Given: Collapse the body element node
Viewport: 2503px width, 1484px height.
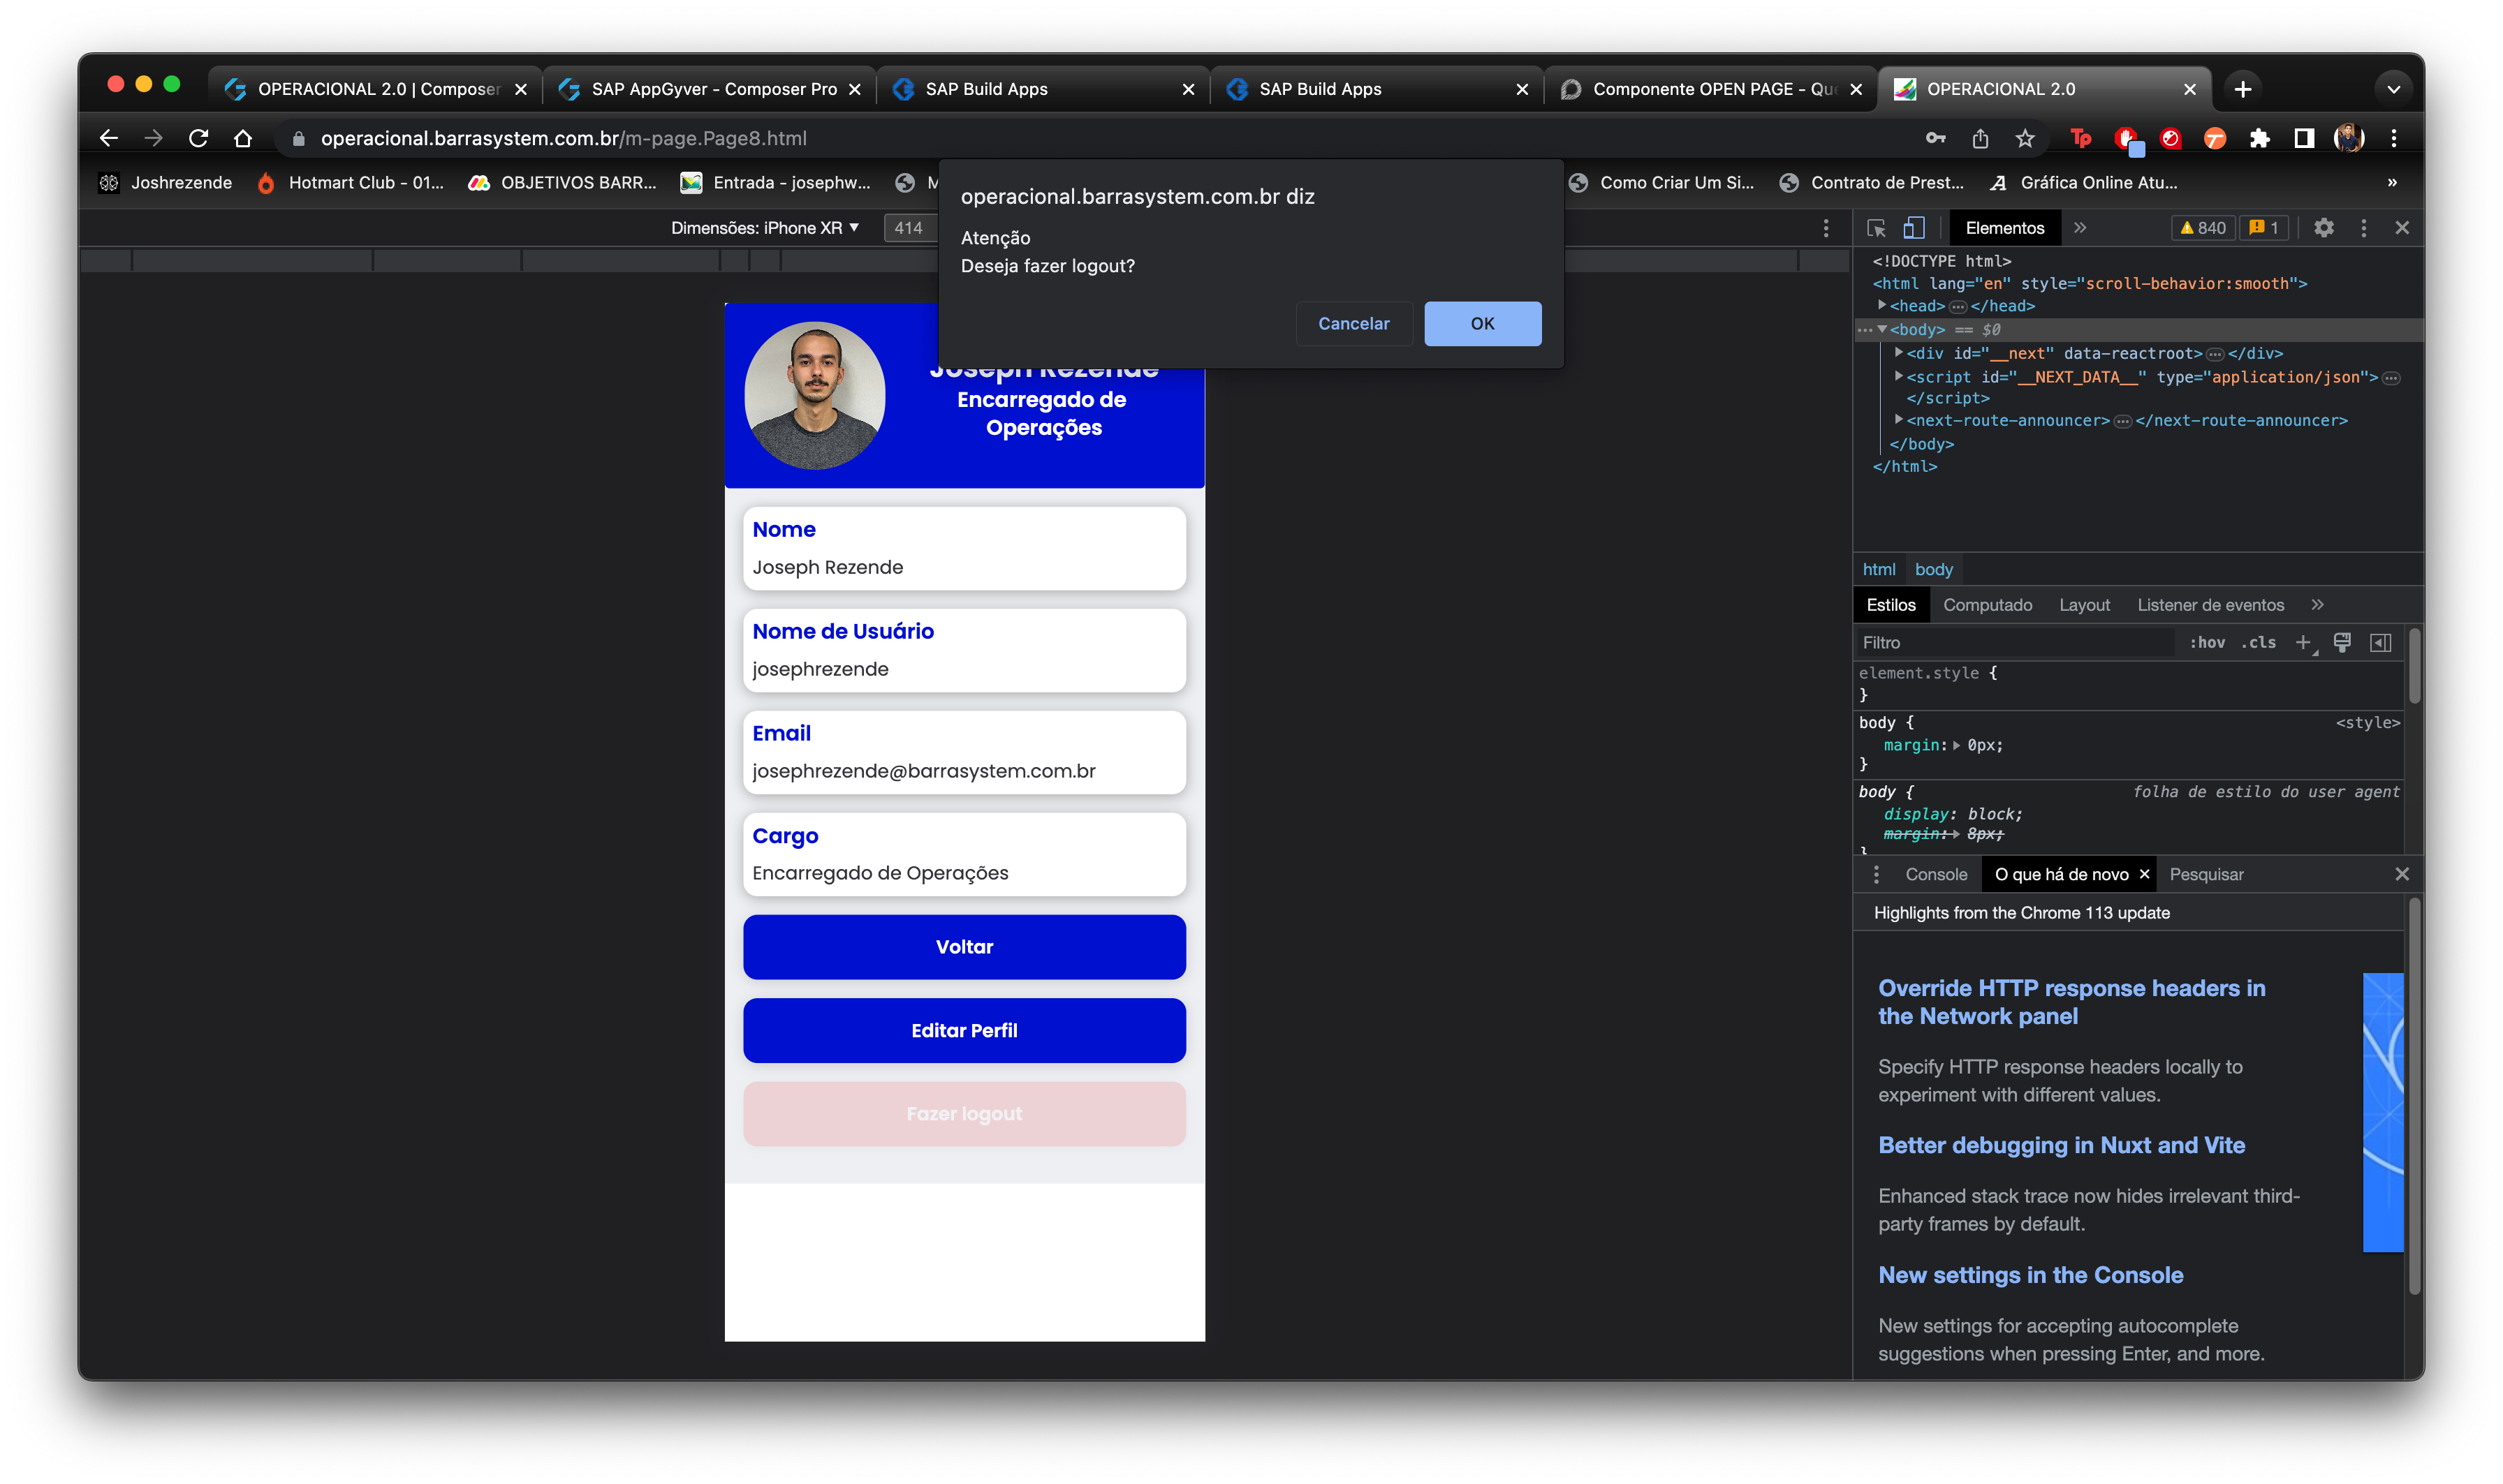Looking at the screenshot, I should [1881, 329].
